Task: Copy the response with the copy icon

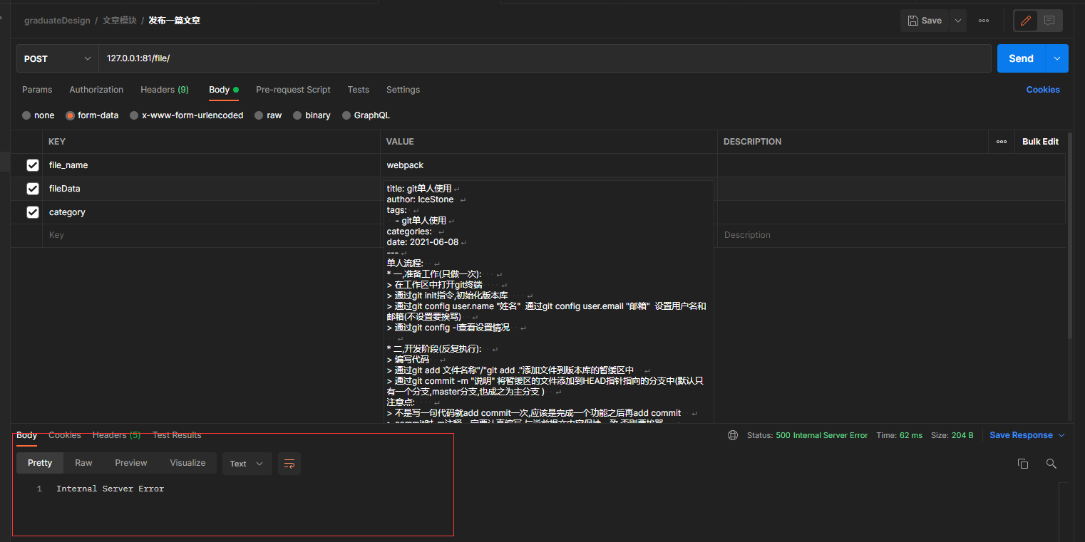Action: coord(1023,464)
